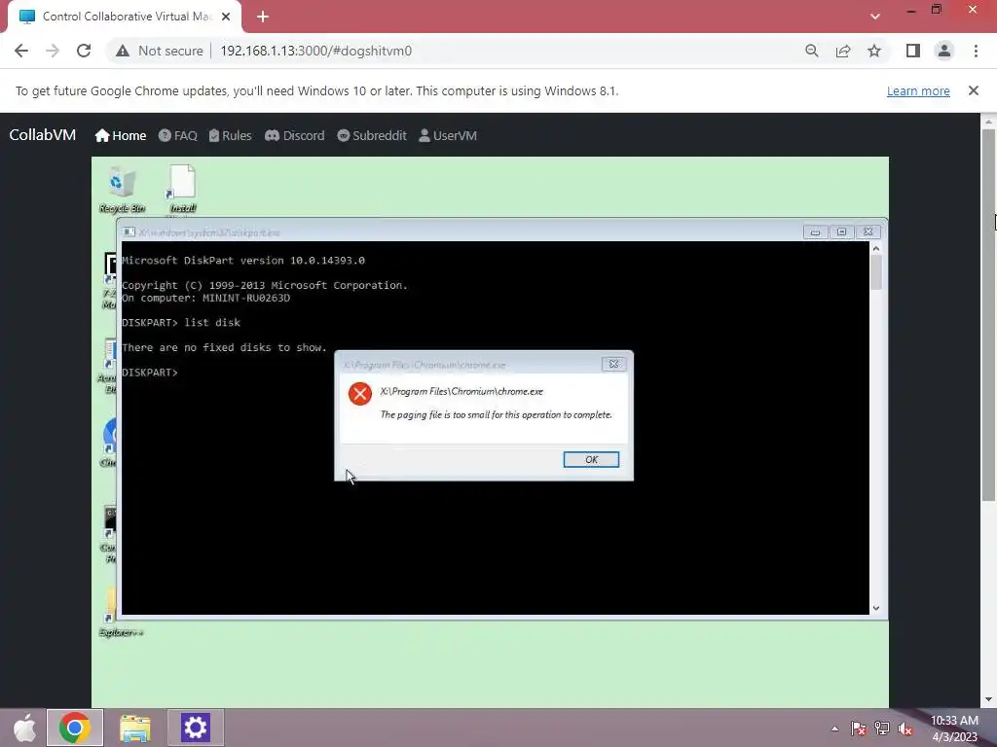Click the muted volume tray icon
Viewport: 997px width, 747px height.
click(x=905, y=729)
